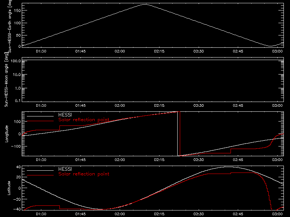Select the 03:00 time label under Longitude plot
This screenshot has width=290, height=217.
pos(277,159)
